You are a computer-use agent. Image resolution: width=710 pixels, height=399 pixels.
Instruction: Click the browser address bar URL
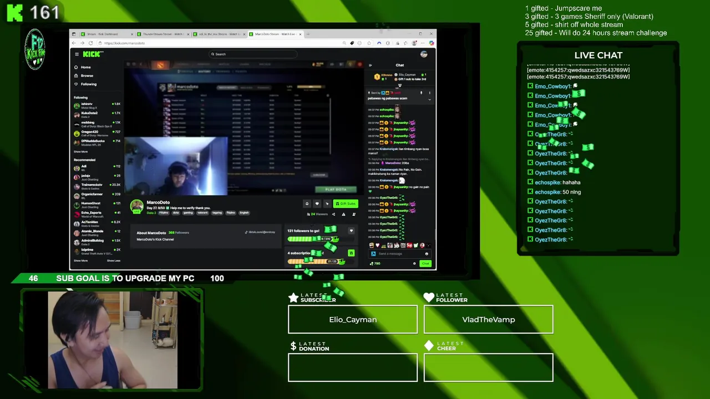(x=124, y=43)
